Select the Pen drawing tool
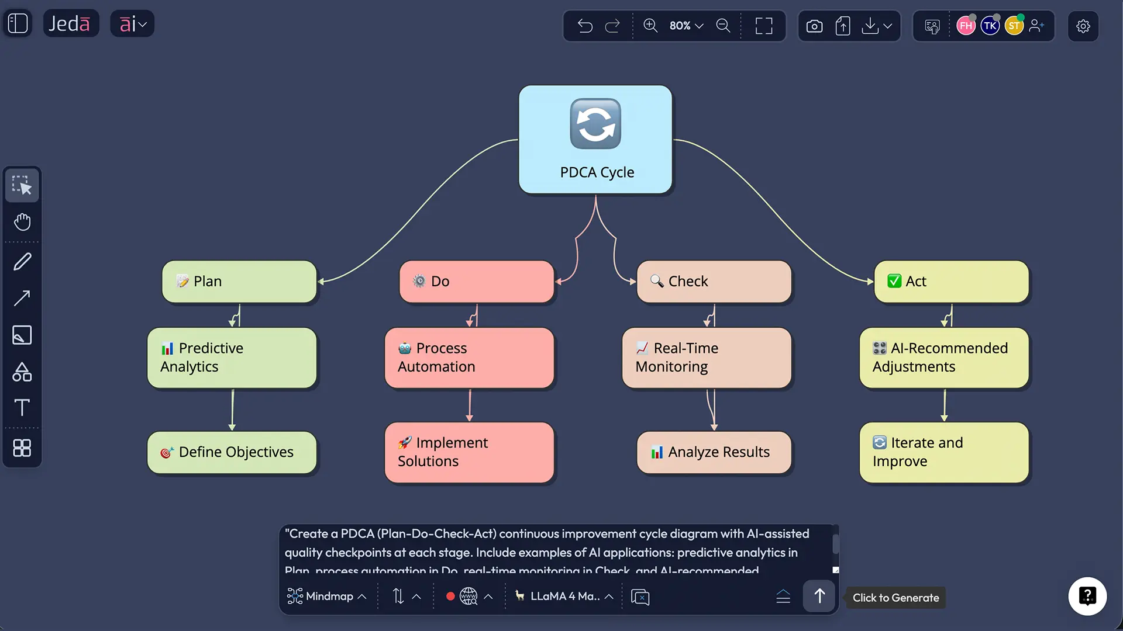The image size is (1123, 631). [x=22, y=261]
